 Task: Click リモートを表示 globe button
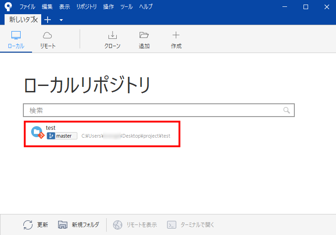tap(135, 225)
